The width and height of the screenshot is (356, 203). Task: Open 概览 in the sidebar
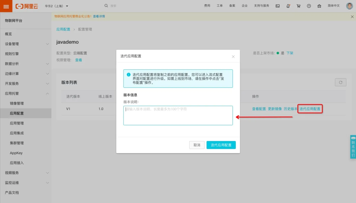[x=26, y=34]
